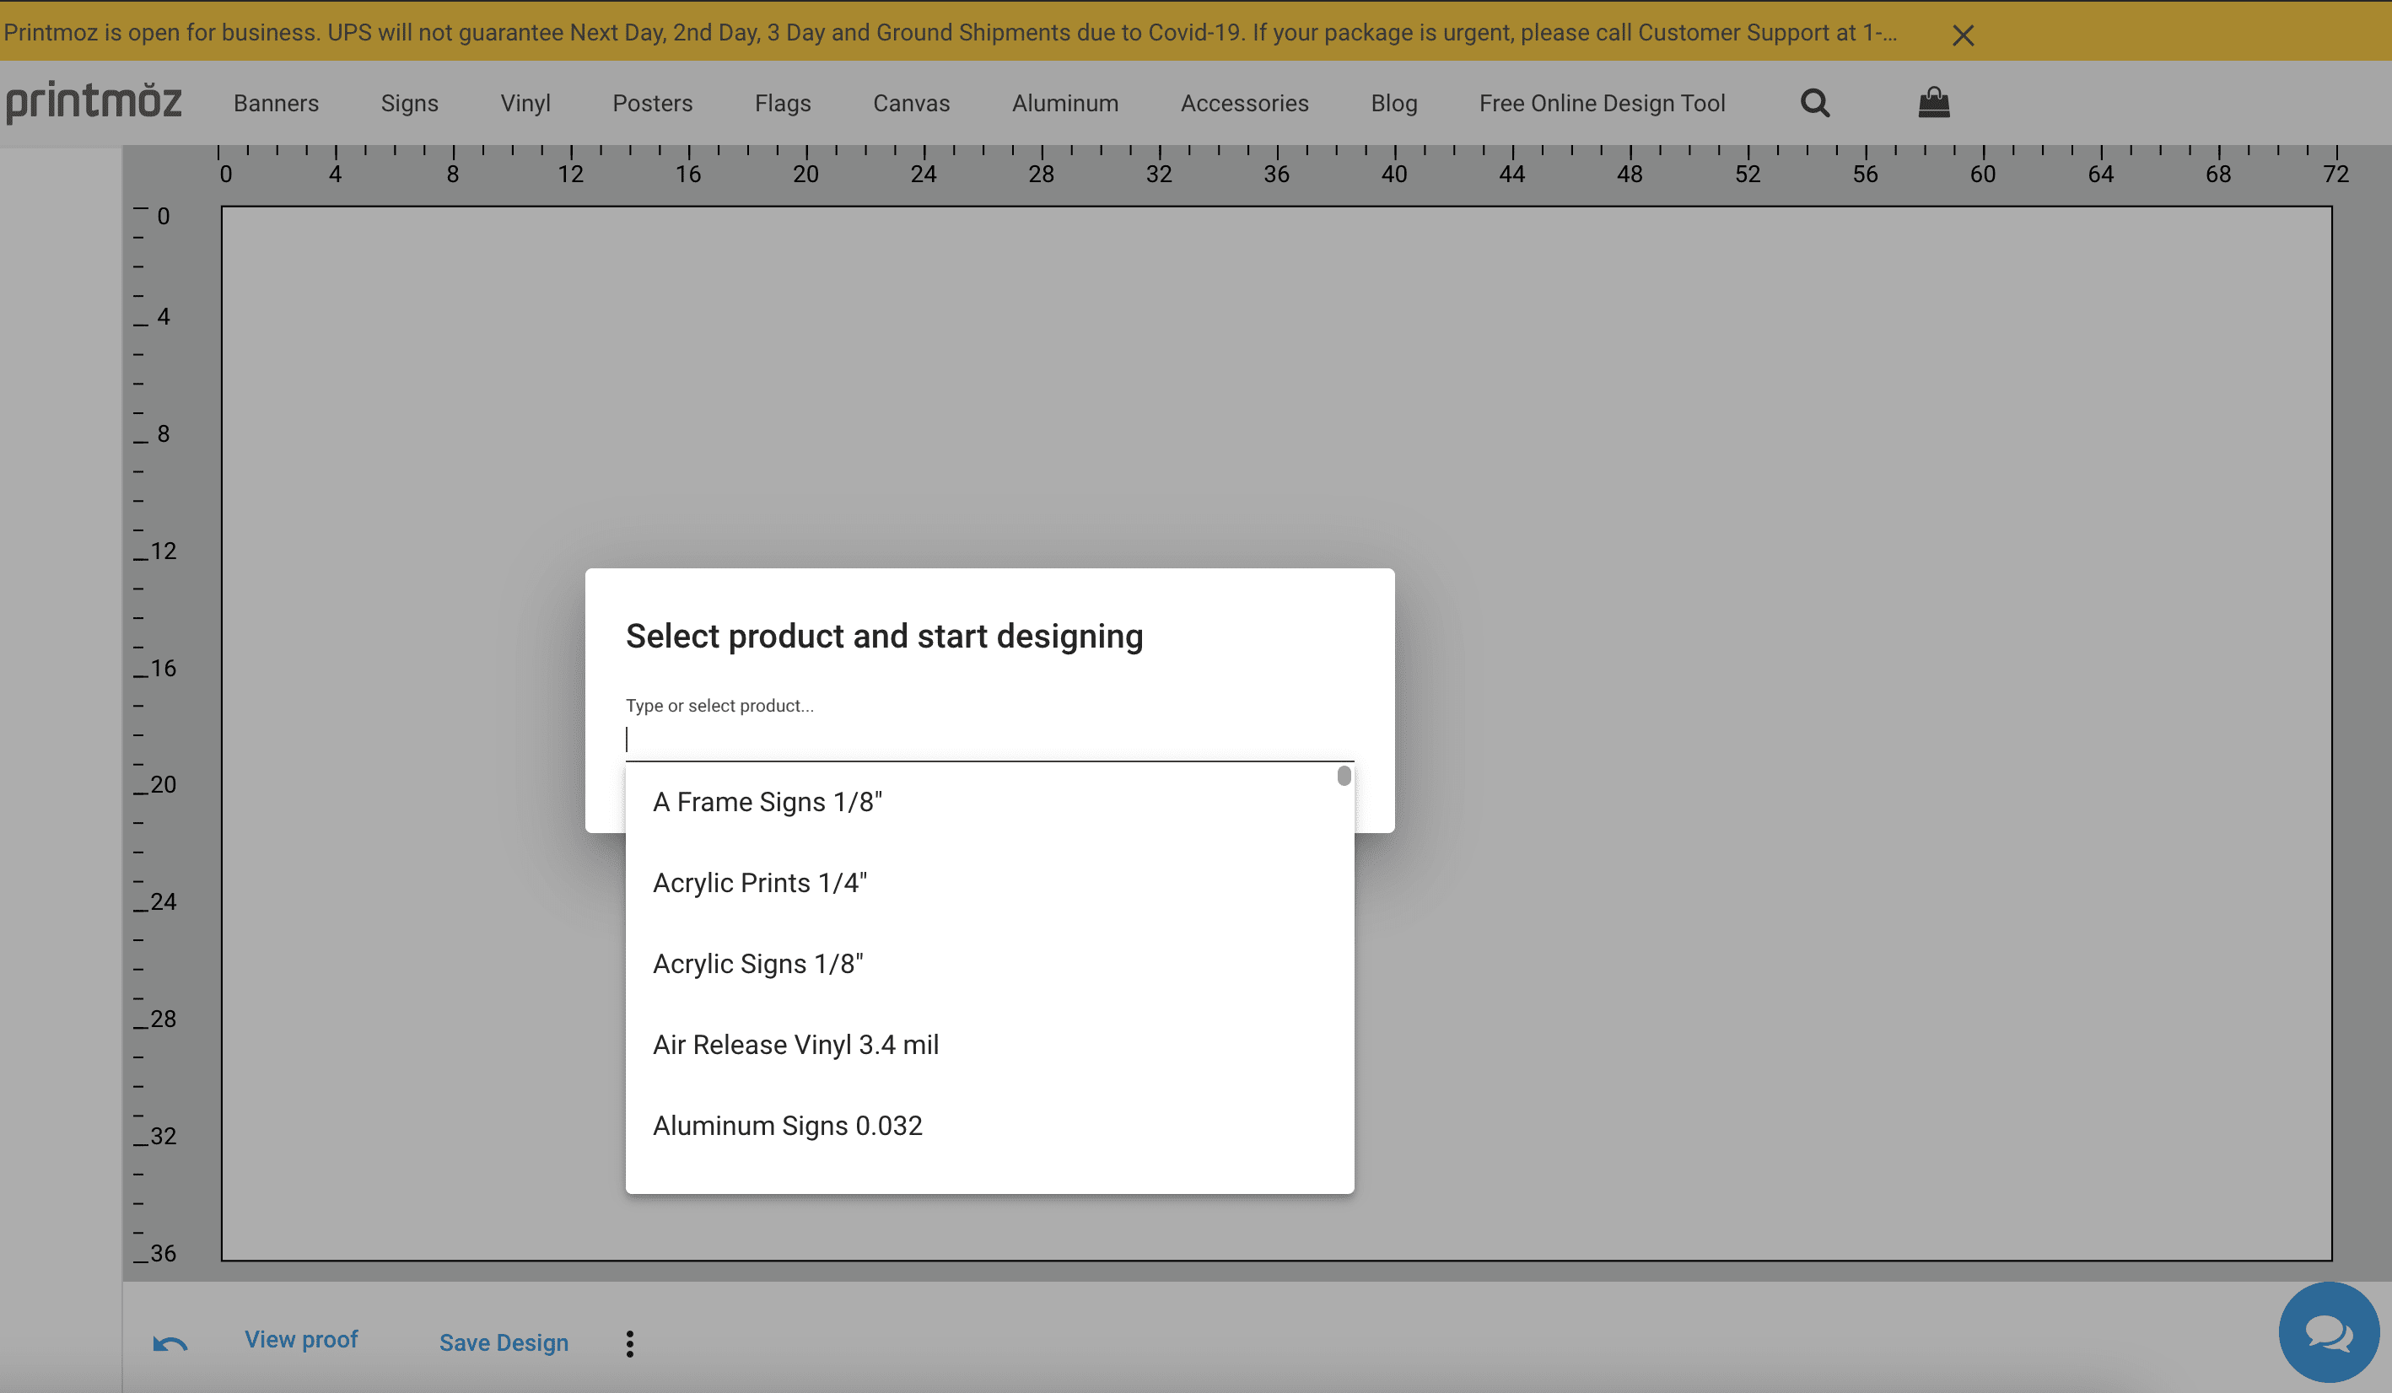
Task: Choose Aluminum Signs 0.032 option
Action: click(787, 1126)
